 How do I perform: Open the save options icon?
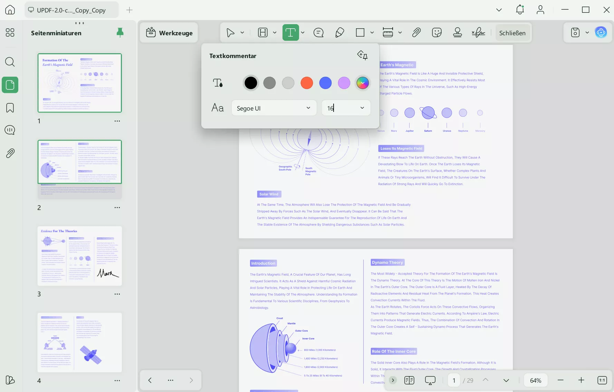click(x=575, y=33)
